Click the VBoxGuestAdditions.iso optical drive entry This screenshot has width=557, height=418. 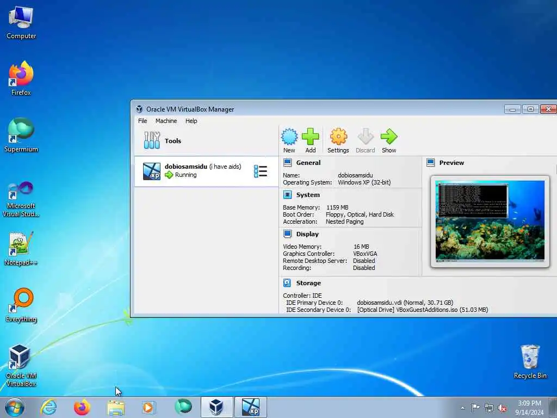pos(423,310)
